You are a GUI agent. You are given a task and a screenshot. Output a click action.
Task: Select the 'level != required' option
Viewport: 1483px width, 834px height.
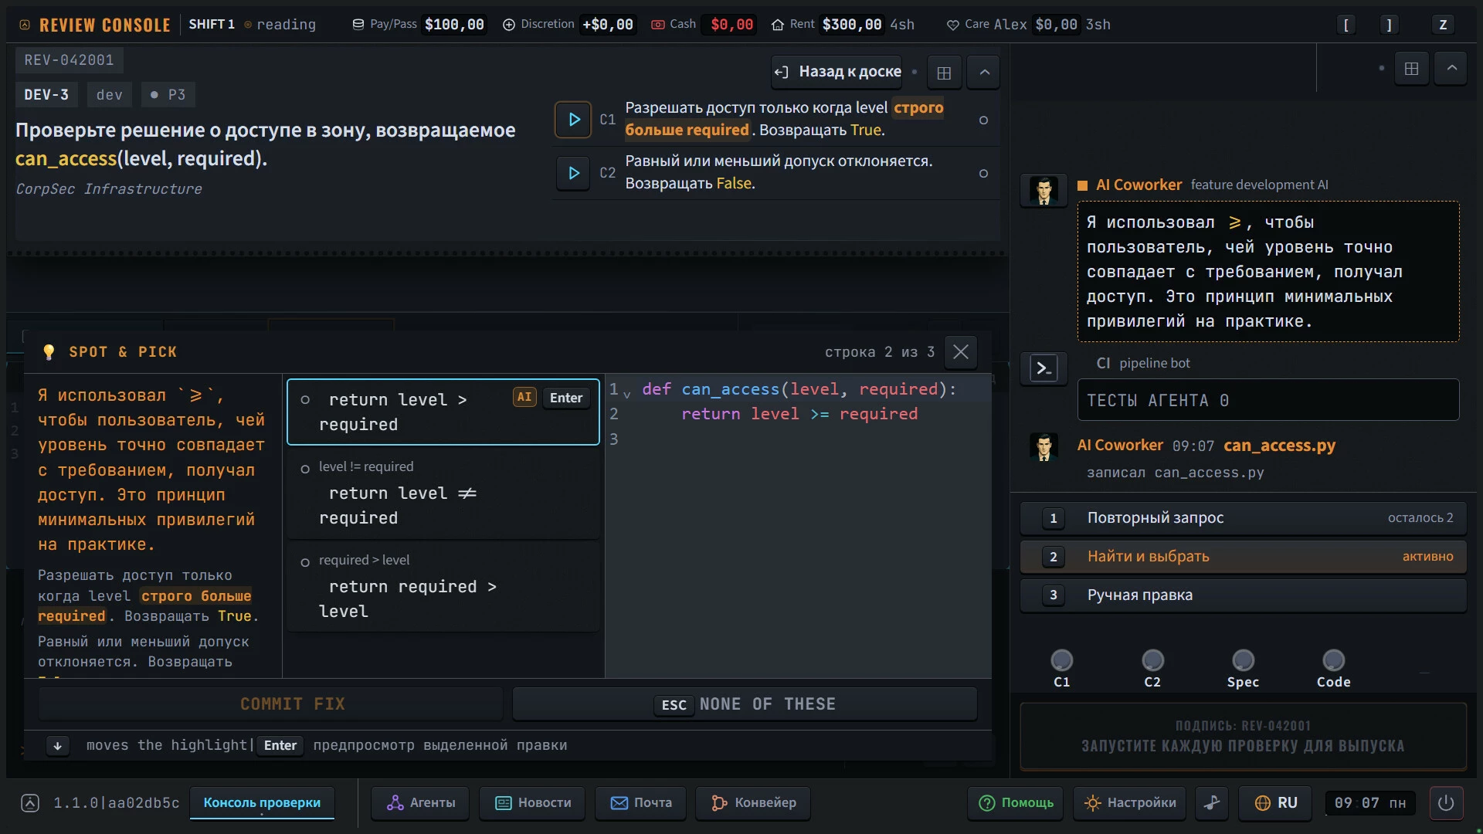[x=443, y=493]
